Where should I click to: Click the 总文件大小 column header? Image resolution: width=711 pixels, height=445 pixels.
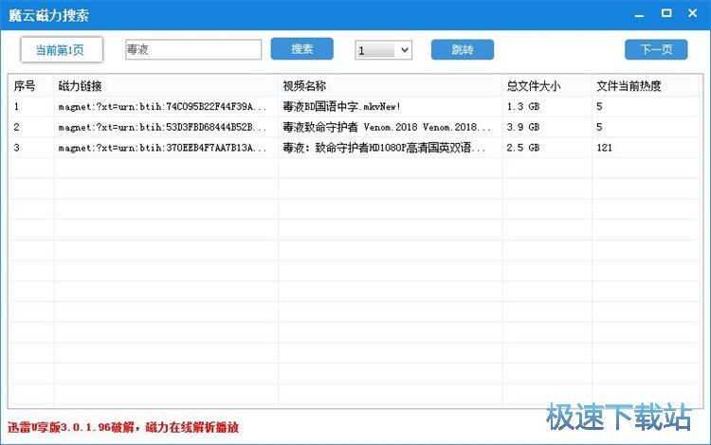point(547,85)
